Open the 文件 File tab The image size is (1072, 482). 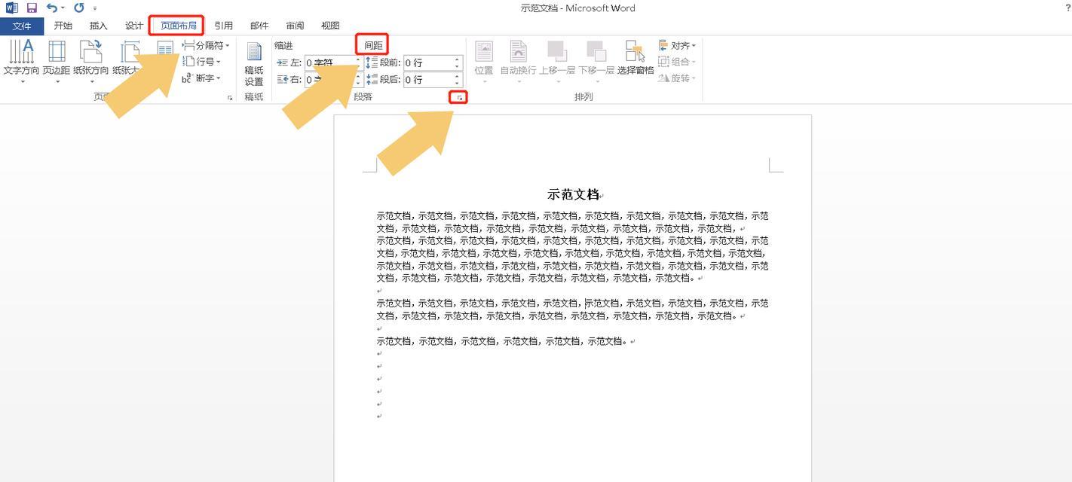pos(22,26)
